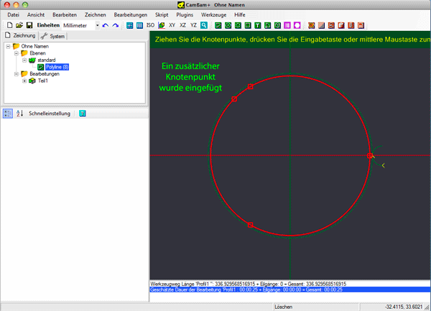Click the zoom magnifier icon in the toolbar

pos(204,25)
